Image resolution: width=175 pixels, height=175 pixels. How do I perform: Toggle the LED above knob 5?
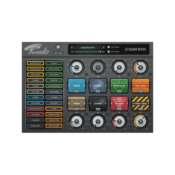[x=86, y=114]
